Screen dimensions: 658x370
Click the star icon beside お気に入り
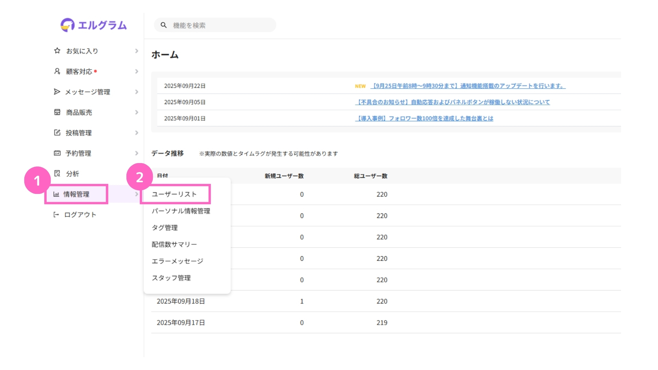click(57, 51)
